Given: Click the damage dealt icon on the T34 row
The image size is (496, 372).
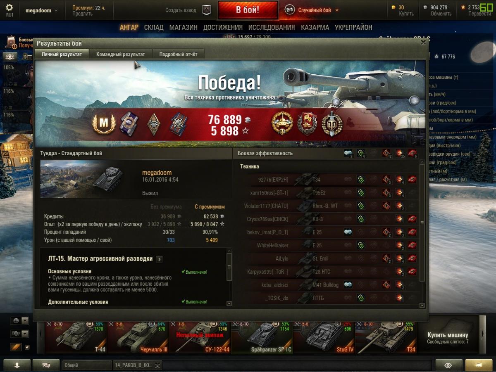Looking at the screenshot, I should (x=400, y=180).
